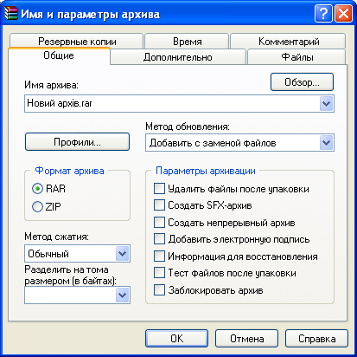This screenshot has width=357, height=357.
Task: Toggle Заблокировать архив checkbox
Action: coord(159,290)
